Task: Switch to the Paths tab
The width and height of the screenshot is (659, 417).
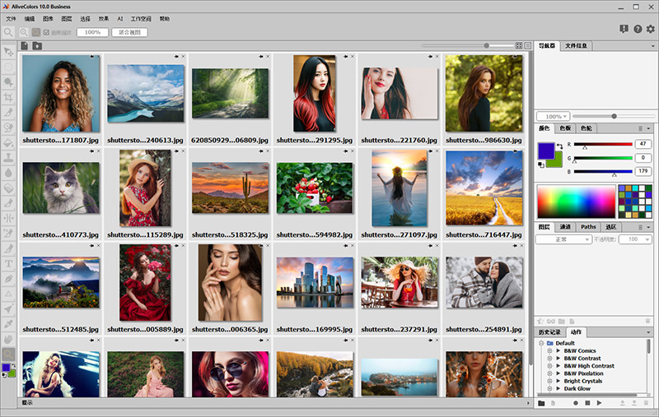Action: coord(587,226)
